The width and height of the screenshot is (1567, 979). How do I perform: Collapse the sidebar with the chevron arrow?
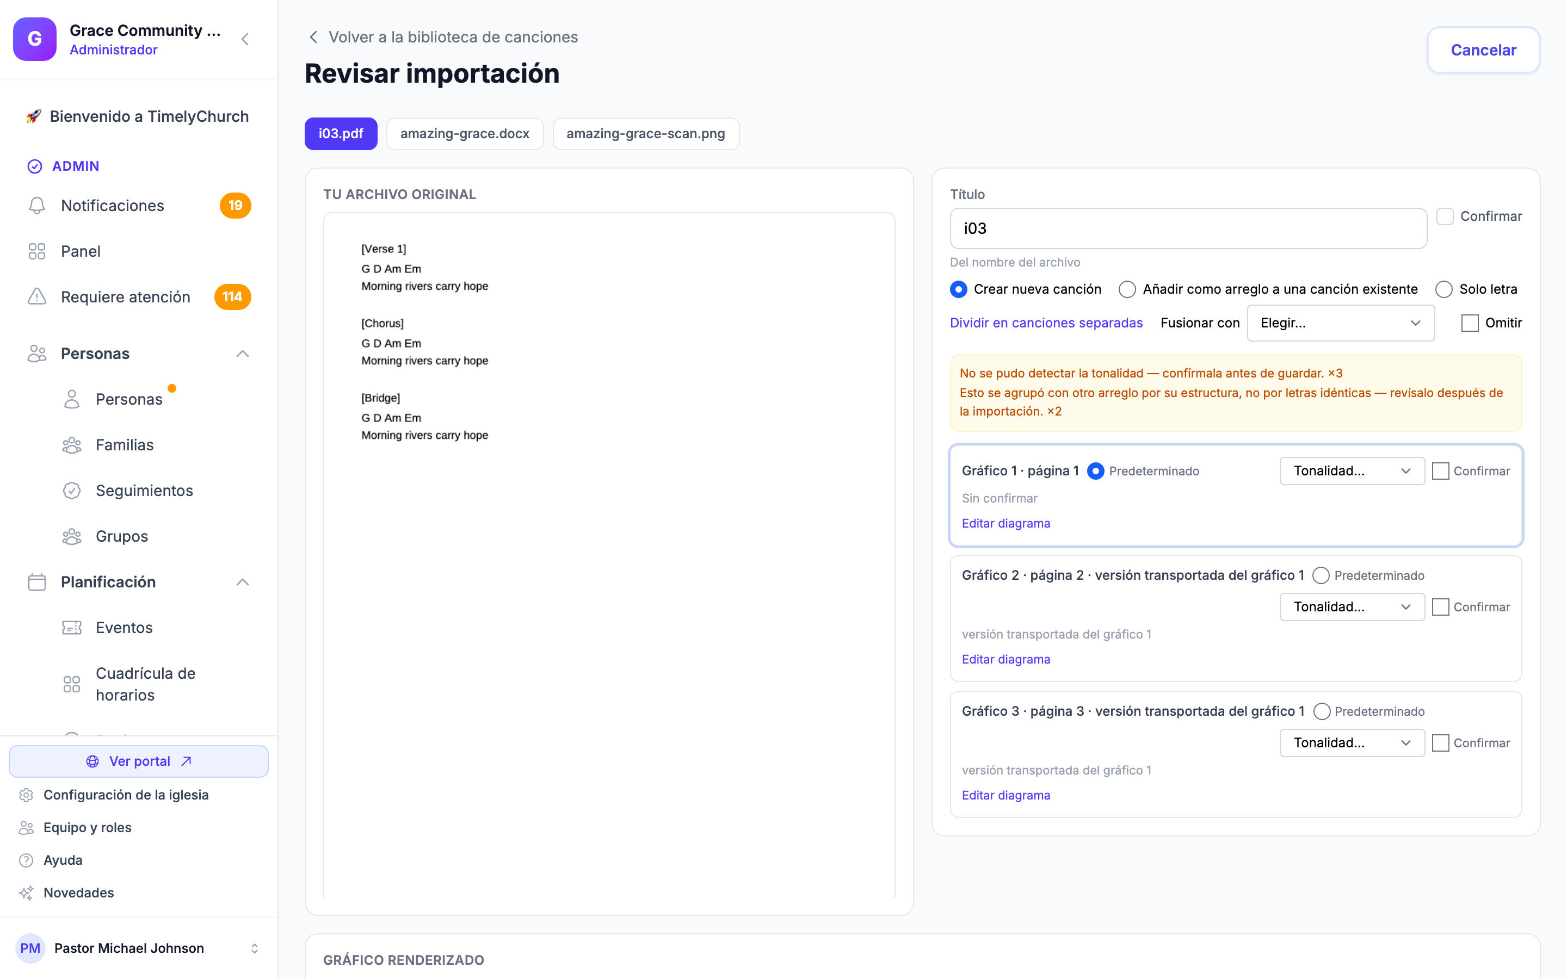pyautogui.click(x=245, y=40)
